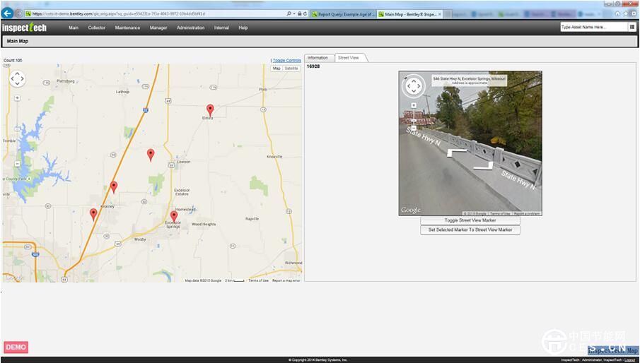Click the Toggle Controls link
The image size is (640, 363).
[x=286, y=61]
